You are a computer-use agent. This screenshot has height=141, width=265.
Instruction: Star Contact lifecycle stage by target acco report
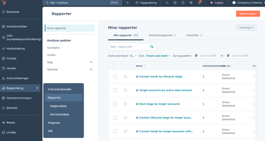click(126, 117)
